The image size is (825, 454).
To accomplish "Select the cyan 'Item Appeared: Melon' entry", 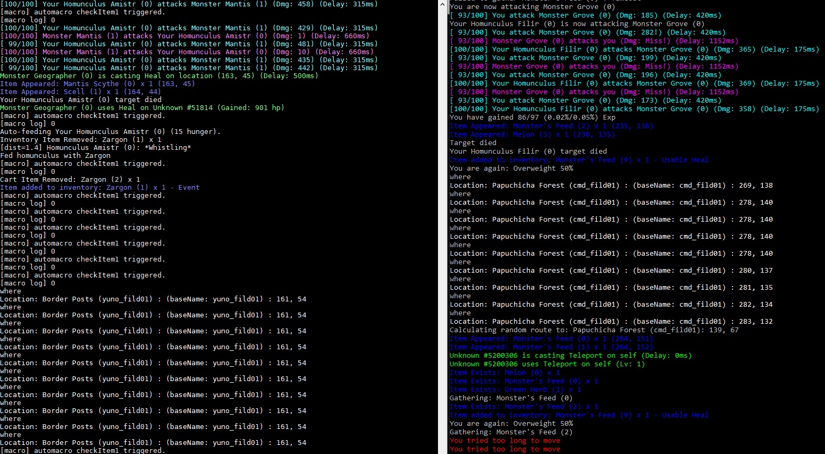I will (532, 134).
